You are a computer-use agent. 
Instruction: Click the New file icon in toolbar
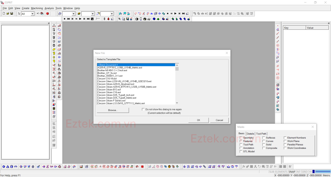coord(4,14)
